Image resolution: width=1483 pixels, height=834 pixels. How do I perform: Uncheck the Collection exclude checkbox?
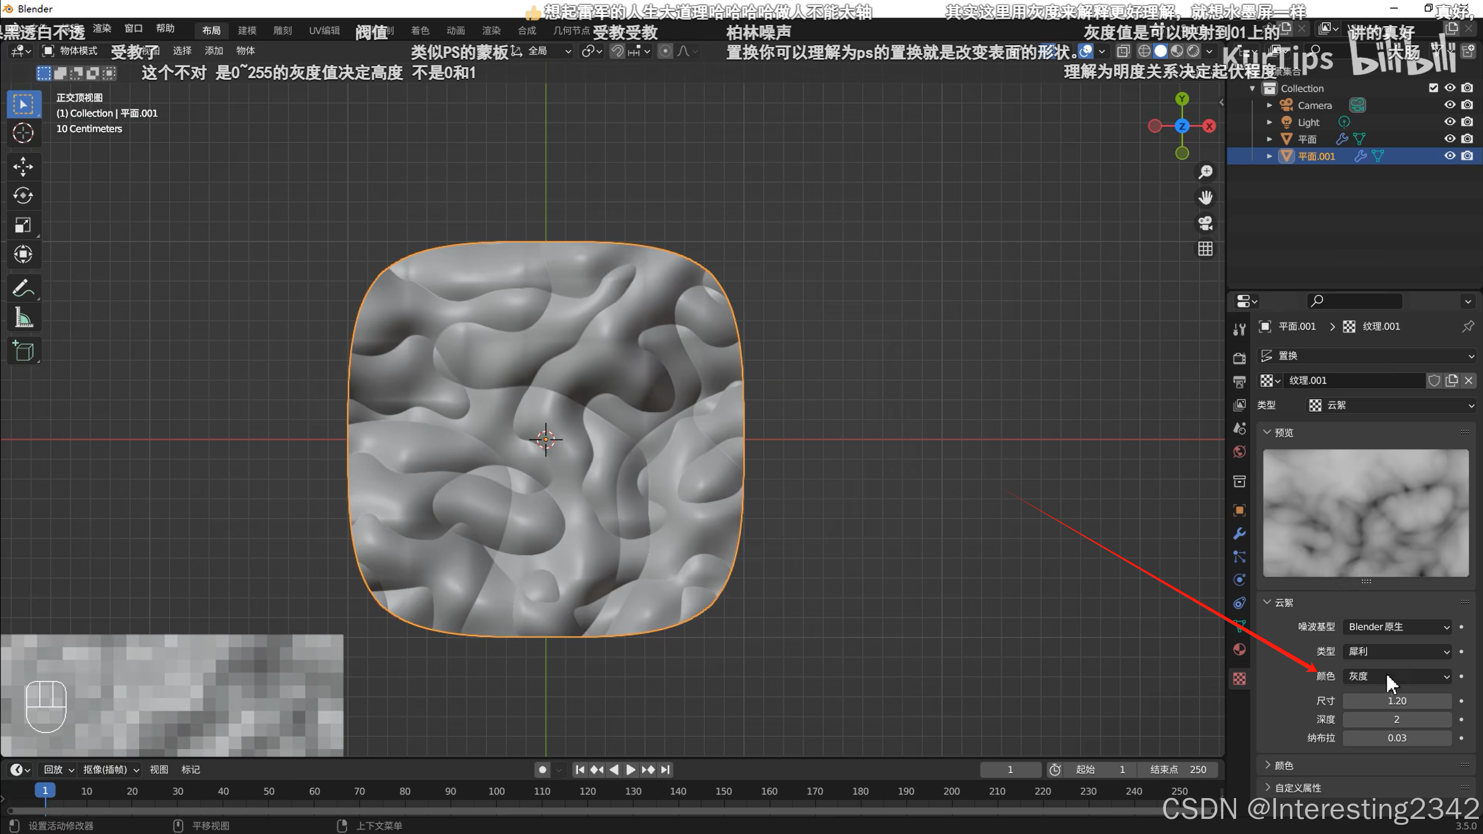click(1433, 88)
